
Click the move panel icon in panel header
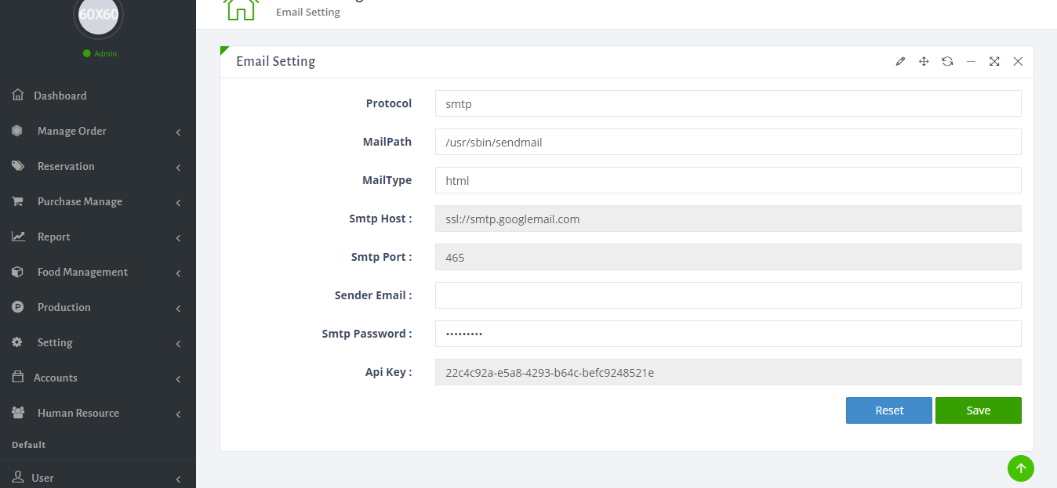coord(924,60)
